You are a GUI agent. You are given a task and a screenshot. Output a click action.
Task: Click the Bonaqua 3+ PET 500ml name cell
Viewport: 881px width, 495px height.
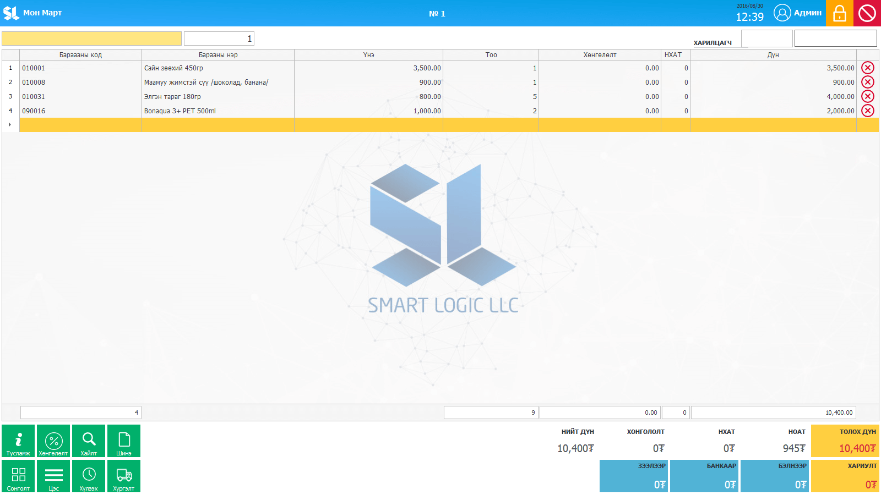218,111
